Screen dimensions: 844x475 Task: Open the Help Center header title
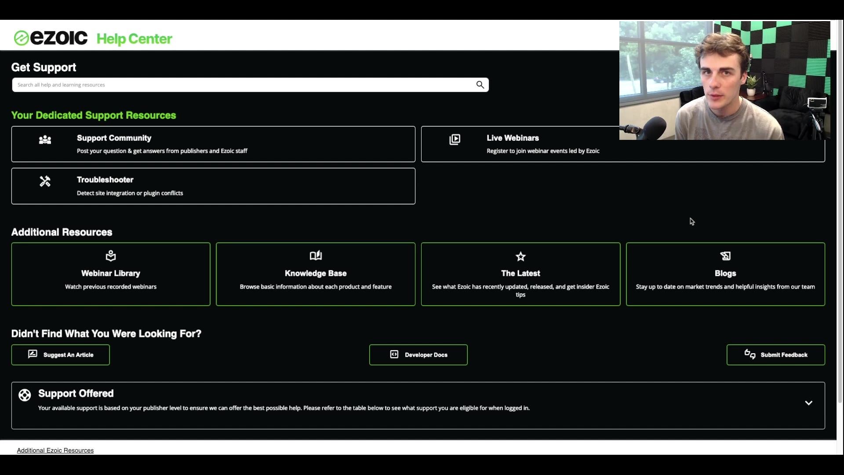[134, 39]
